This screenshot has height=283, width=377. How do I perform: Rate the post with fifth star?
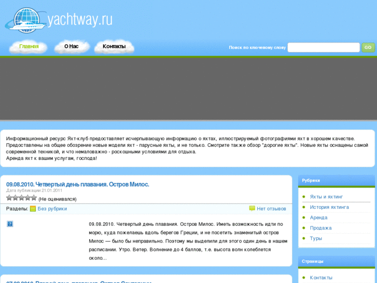34,198
